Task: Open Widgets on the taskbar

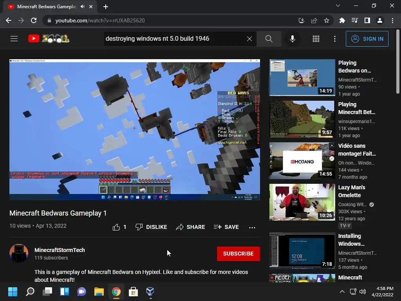Action: 65,292
